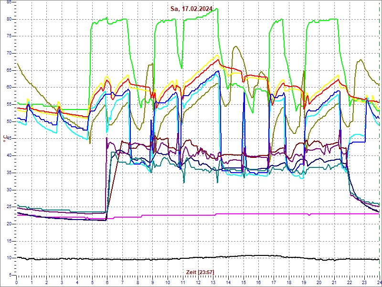Click the °C axis unit label

(x=5, y=139)
